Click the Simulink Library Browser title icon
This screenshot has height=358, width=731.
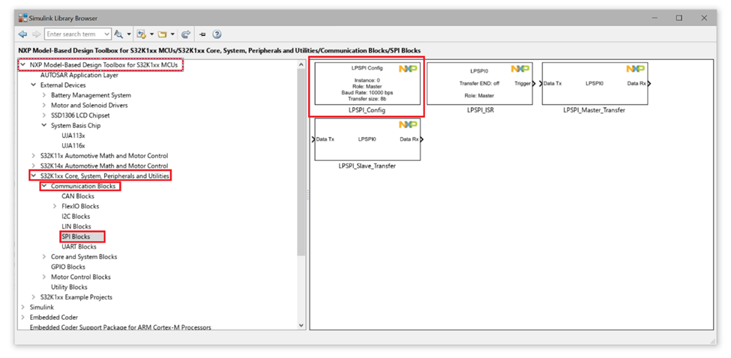click(22, 18)
